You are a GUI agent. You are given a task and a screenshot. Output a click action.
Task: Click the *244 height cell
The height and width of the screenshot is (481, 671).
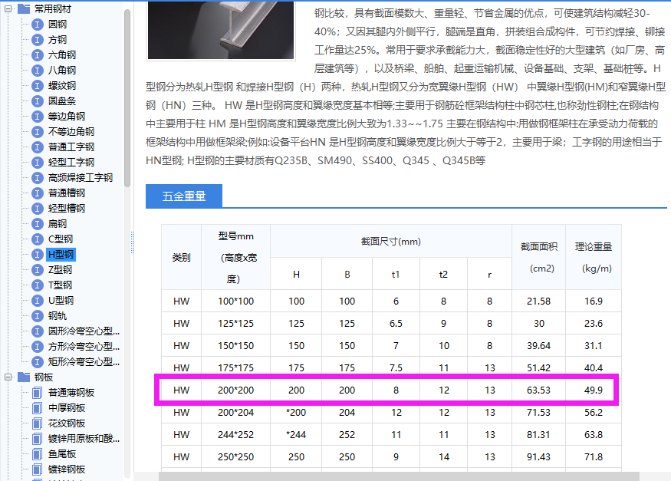pyautogui.click(x=296, y=435)
